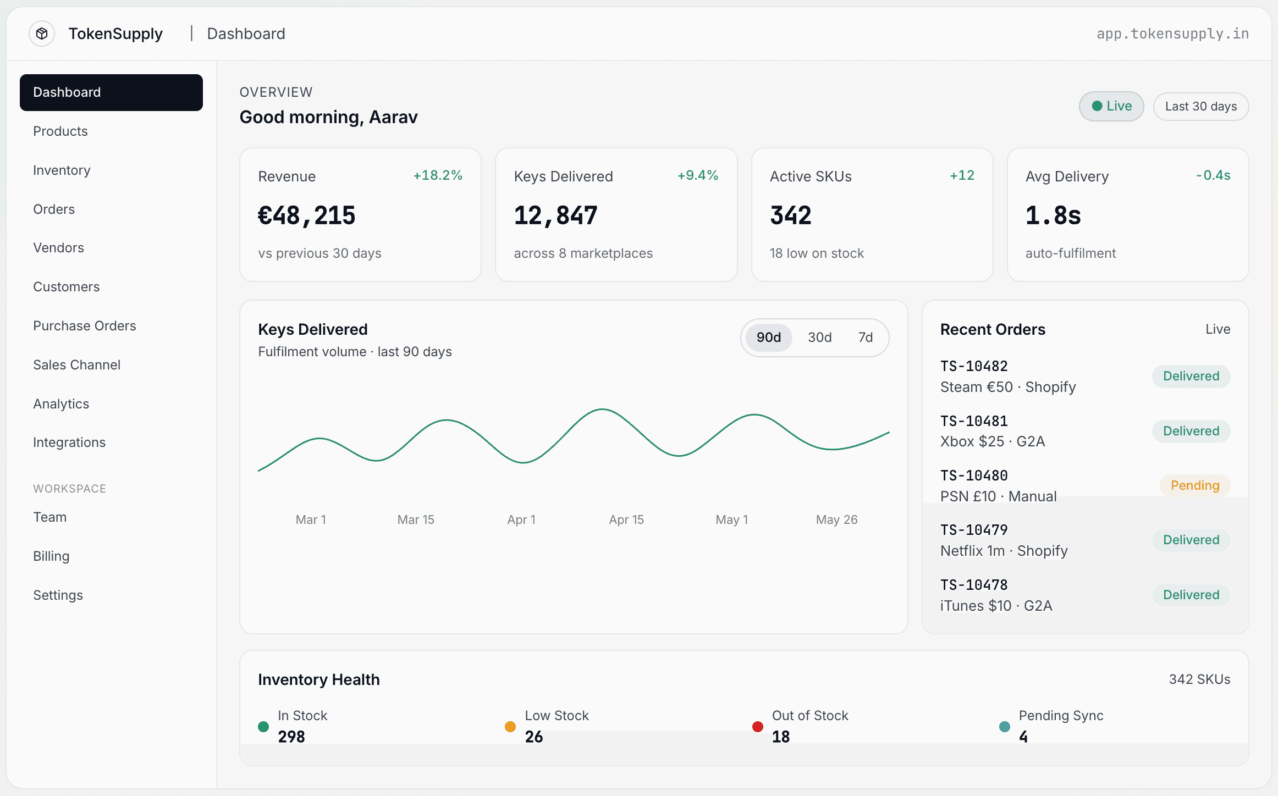Switch chart range to 30d
Viewport: 1278px width, 796px height.
point(819,337)
